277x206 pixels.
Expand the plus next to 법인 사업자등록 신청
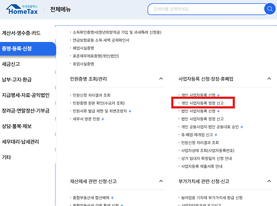[218, 111]
